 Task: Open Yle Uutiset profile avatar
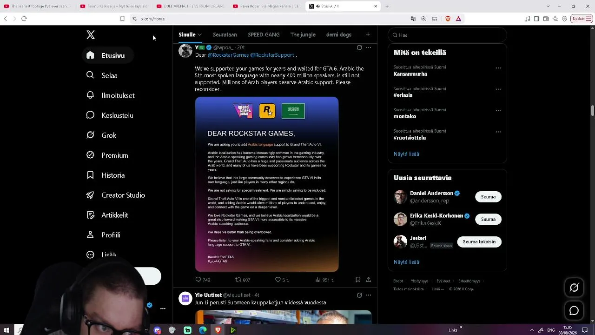[185, 299]
